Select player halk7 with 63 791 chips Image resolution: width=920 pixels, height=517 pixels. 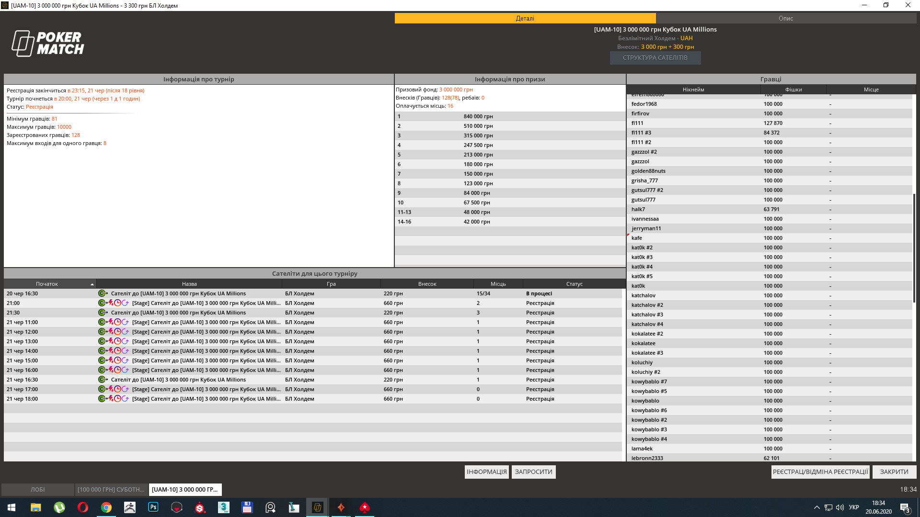click(770, 209)
